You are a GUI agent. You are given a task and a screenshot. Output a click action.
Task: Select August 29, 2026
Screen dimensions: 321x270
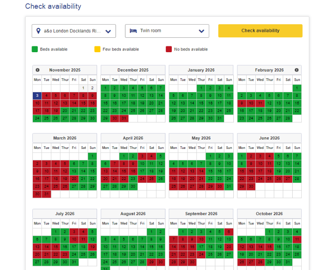(x=152, y=262)
